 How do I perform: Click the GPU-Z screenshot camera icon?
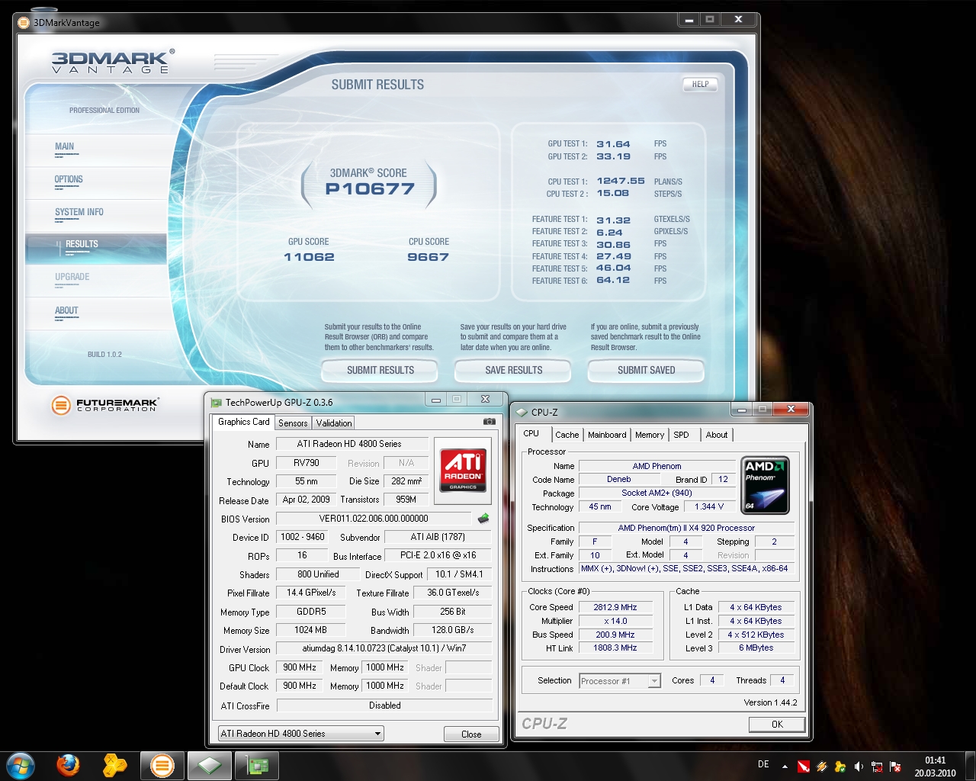[x=489, y=422]
